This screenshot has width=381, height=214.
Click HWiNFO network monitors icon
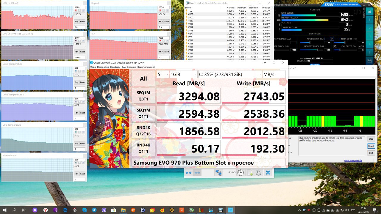click(219, 173)
